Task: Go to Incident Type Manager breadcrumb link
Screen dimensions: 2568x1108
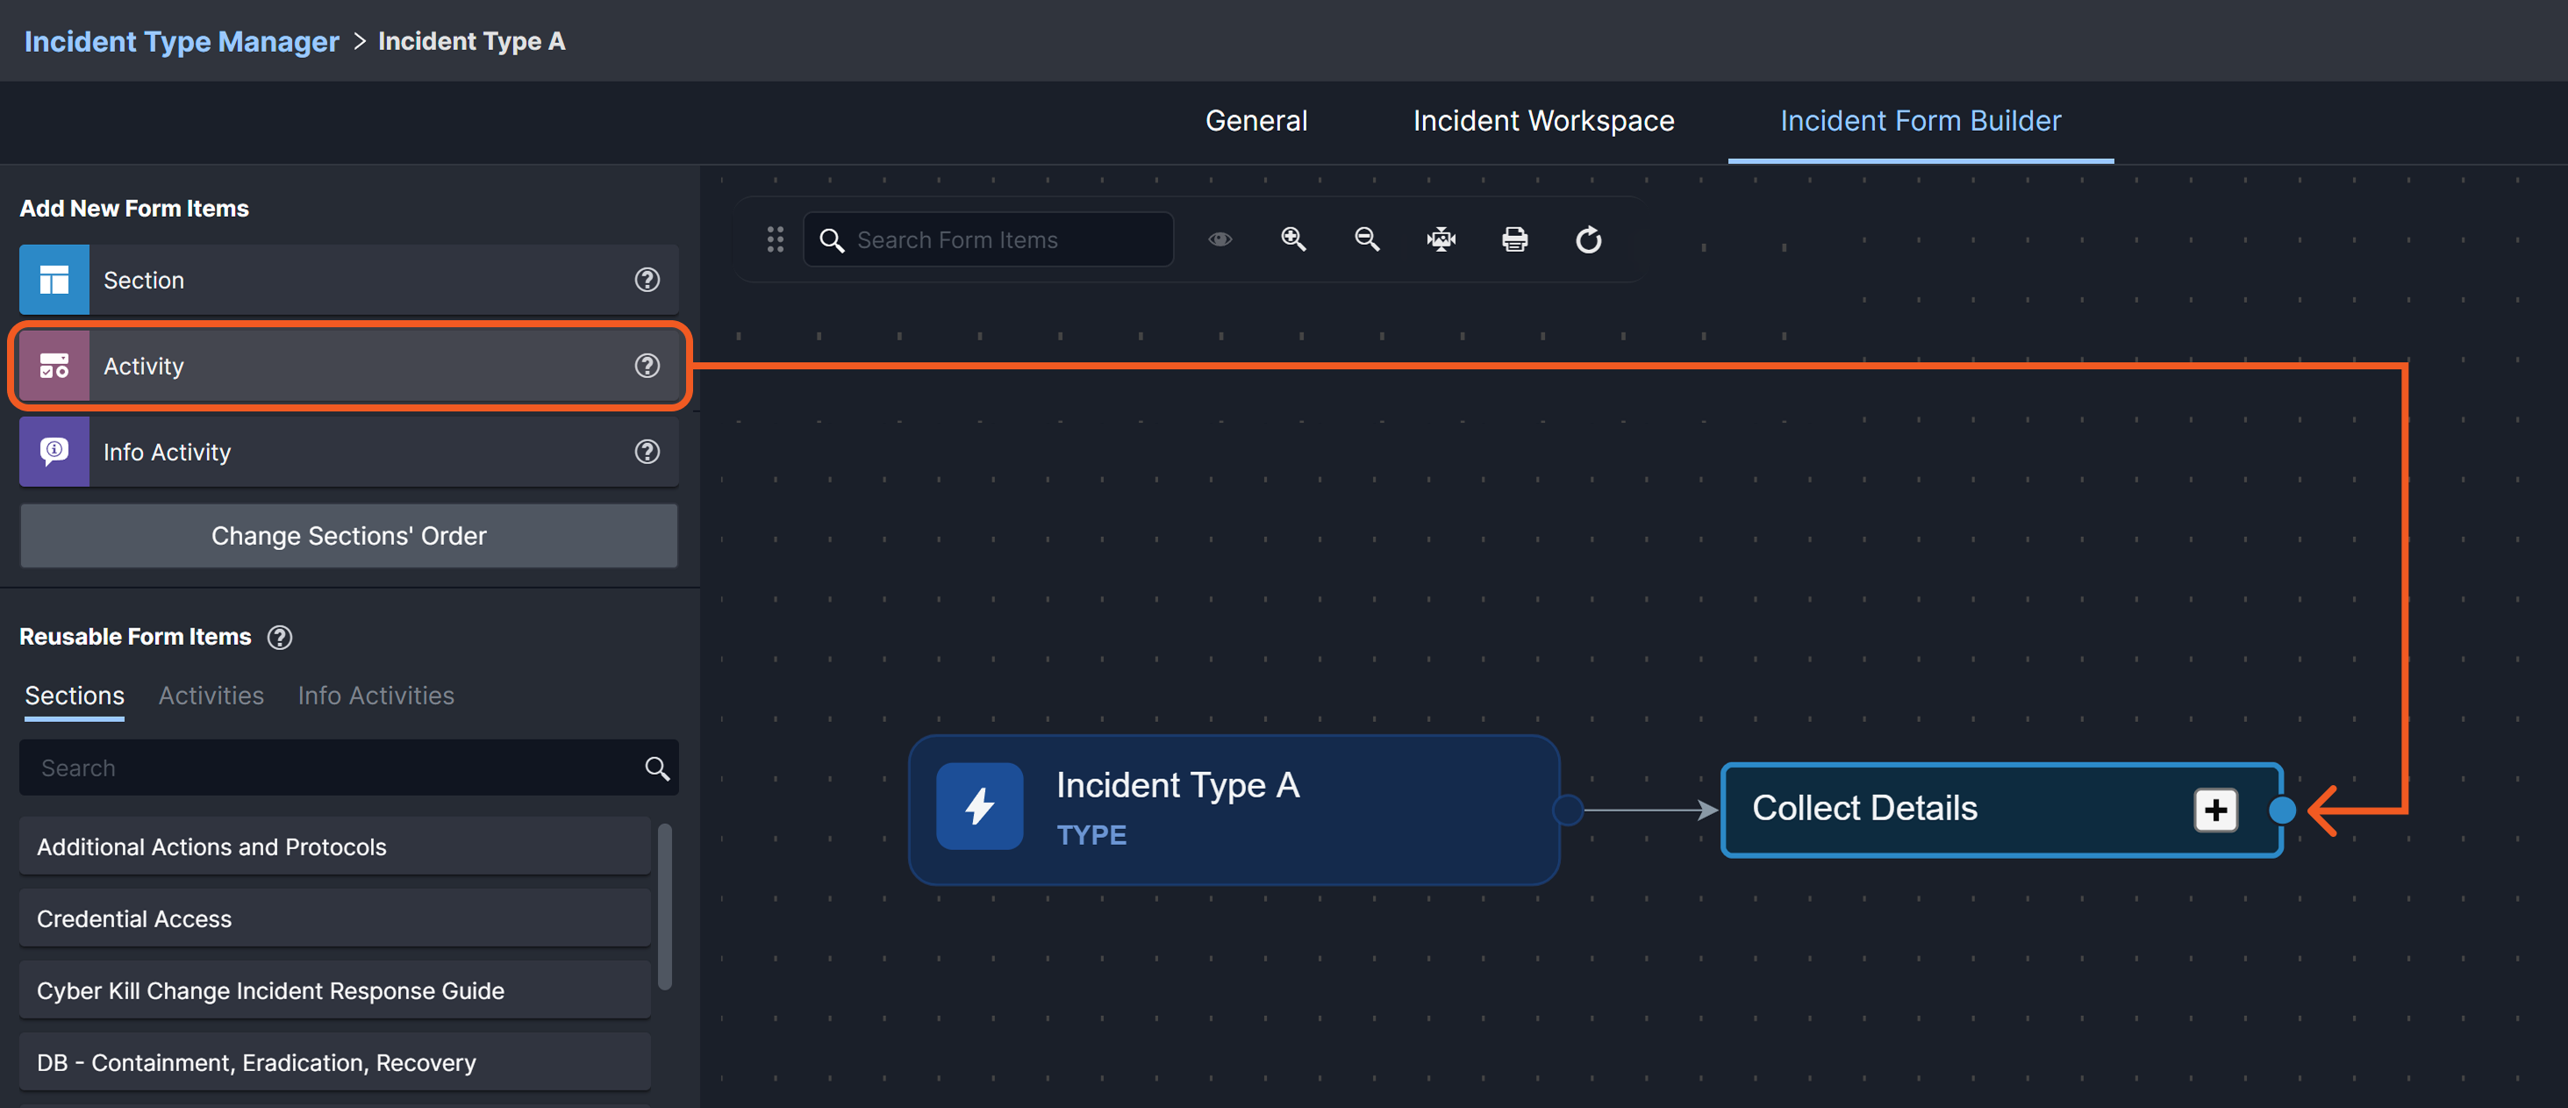Action: coord(182,41)
